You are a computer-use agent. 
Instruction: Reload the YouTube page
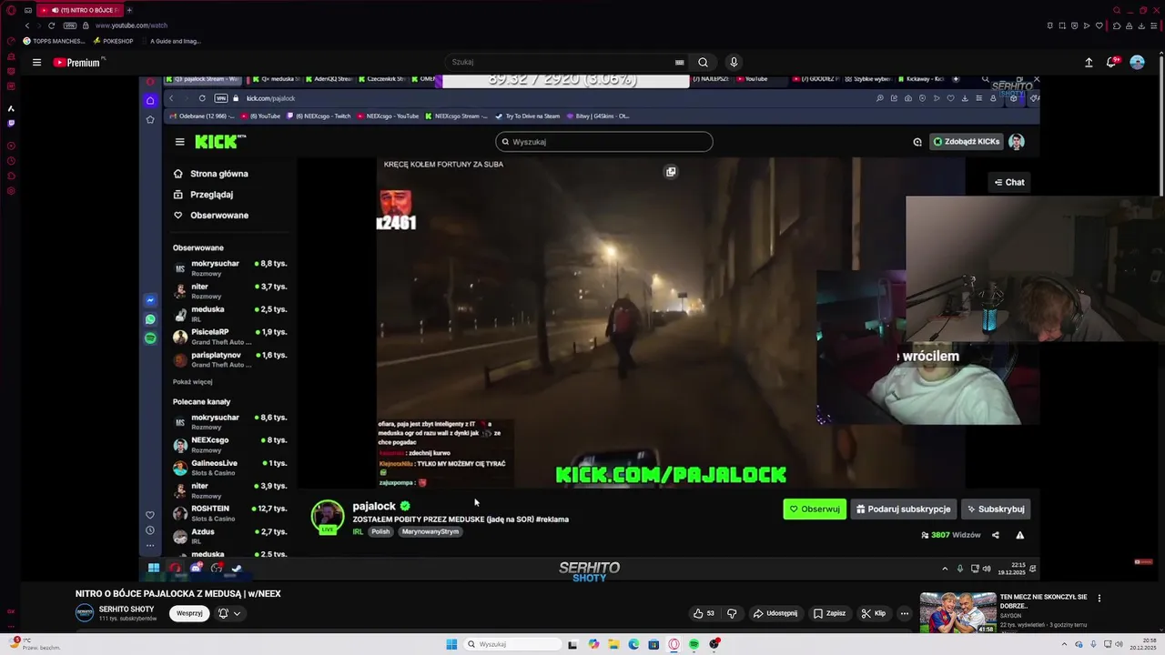(51, 25)
